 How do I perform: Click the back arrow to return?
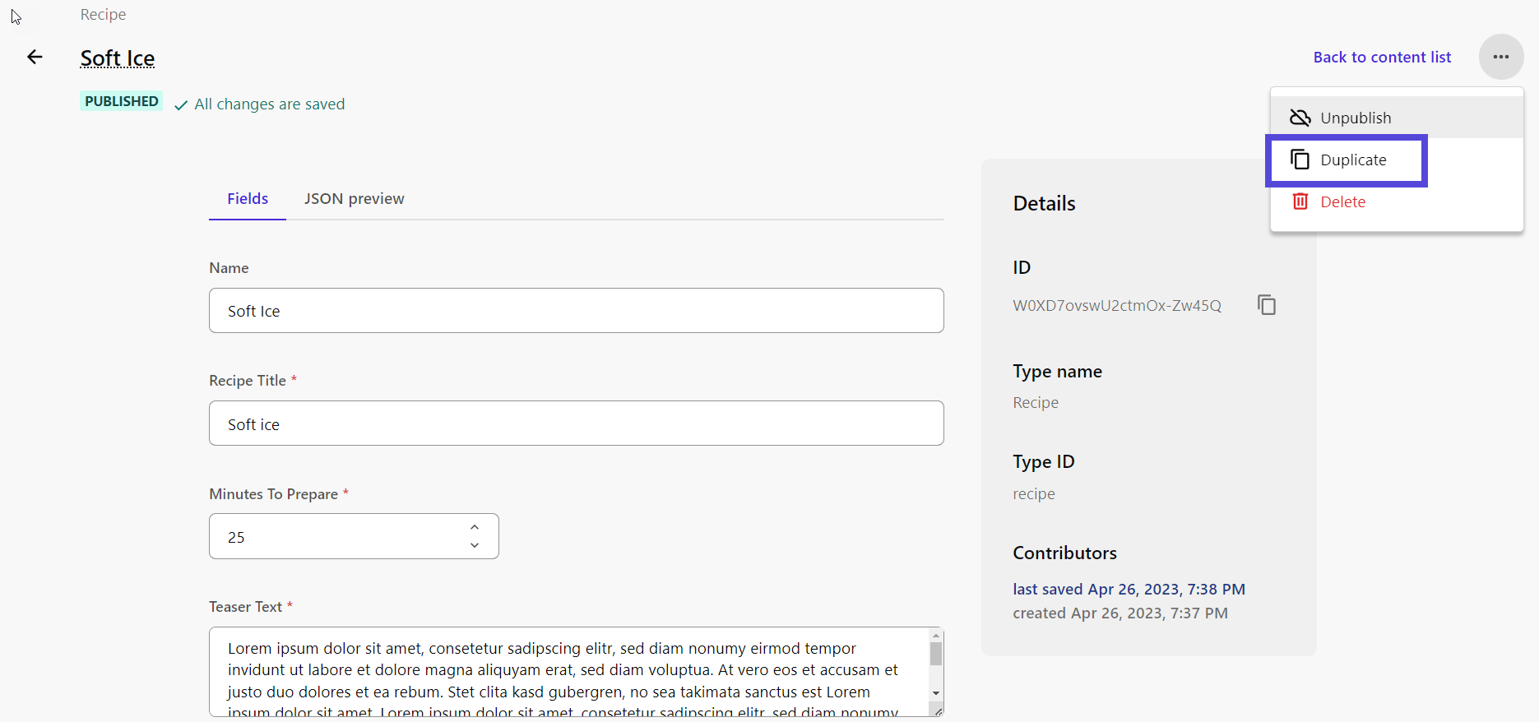coord(35,57)
